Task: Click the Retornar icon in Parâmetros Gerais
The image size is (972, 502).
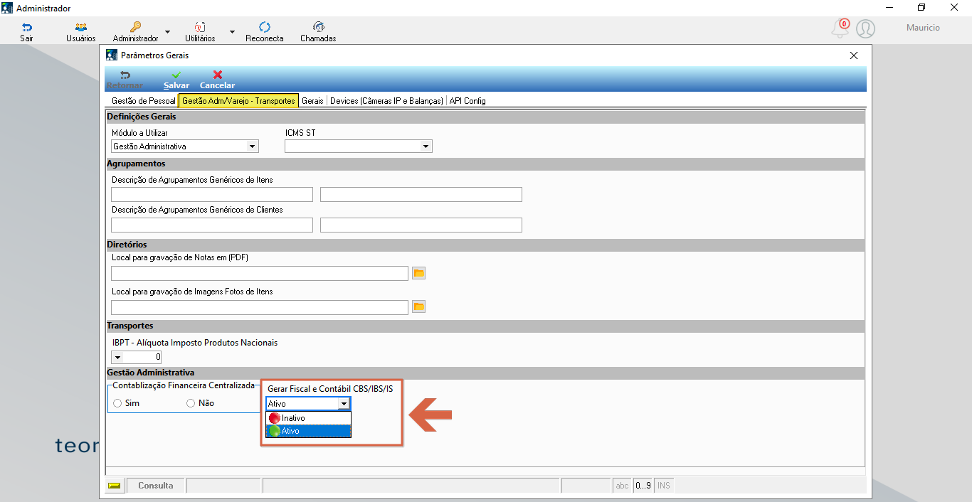Action: tap(125, 75)
